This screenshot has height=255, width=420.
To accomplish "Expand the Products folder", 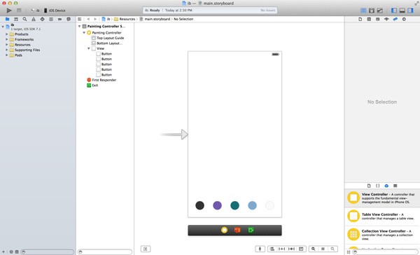I will tap(7, 34).
